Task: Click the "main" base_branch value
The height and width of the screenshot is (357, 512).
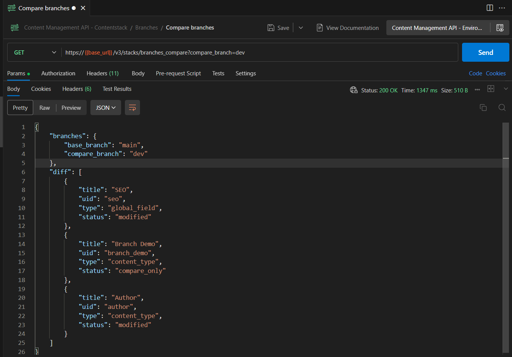Action: [x=129, y=145]
